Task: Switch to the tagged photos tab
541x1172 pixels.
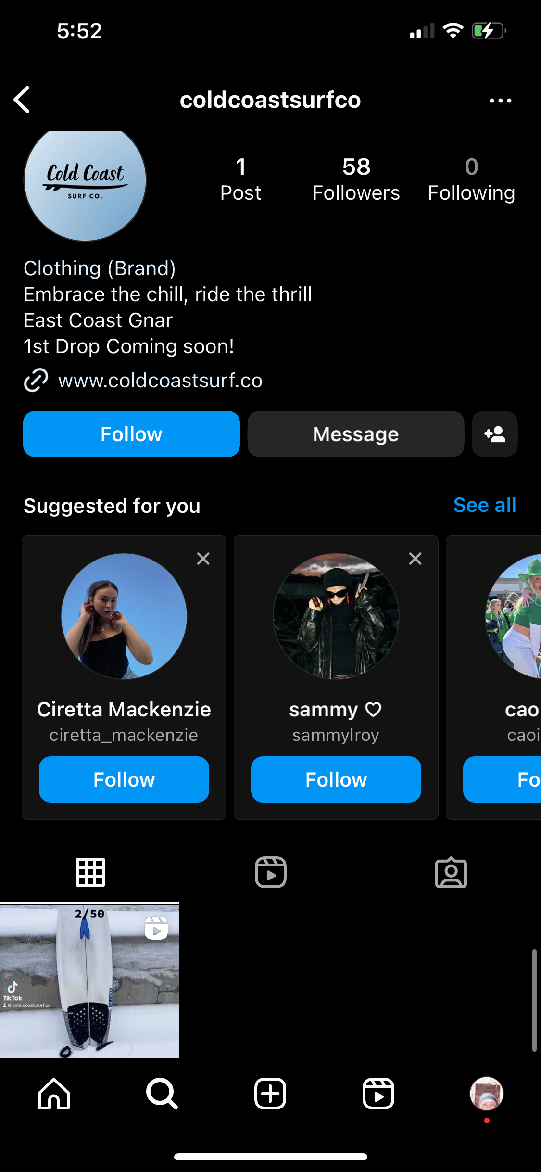Action: coord(451,872)
